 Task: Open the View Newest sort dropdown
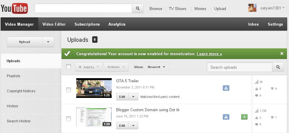(157, 67)
